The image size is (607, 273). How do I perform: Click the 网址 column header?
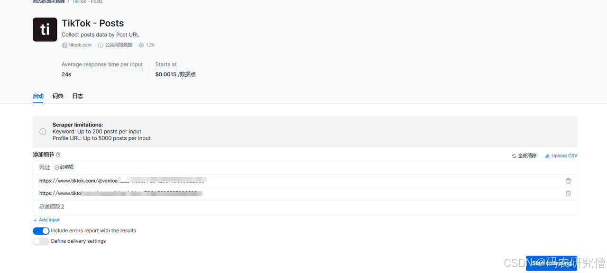coord(45,167)
